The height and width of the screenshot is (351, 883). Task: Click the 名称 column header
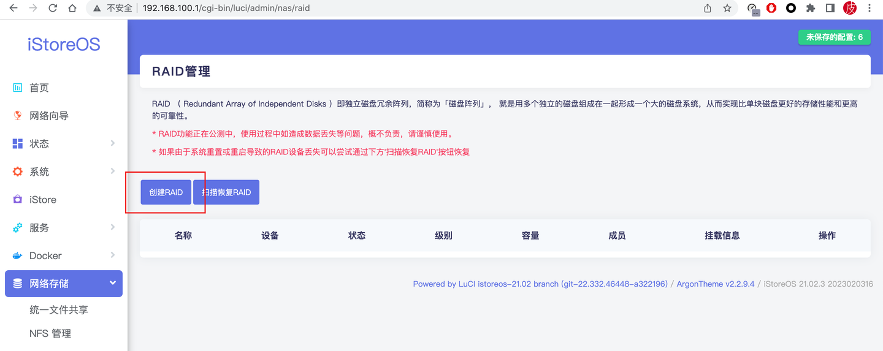[x=183, y=235]
